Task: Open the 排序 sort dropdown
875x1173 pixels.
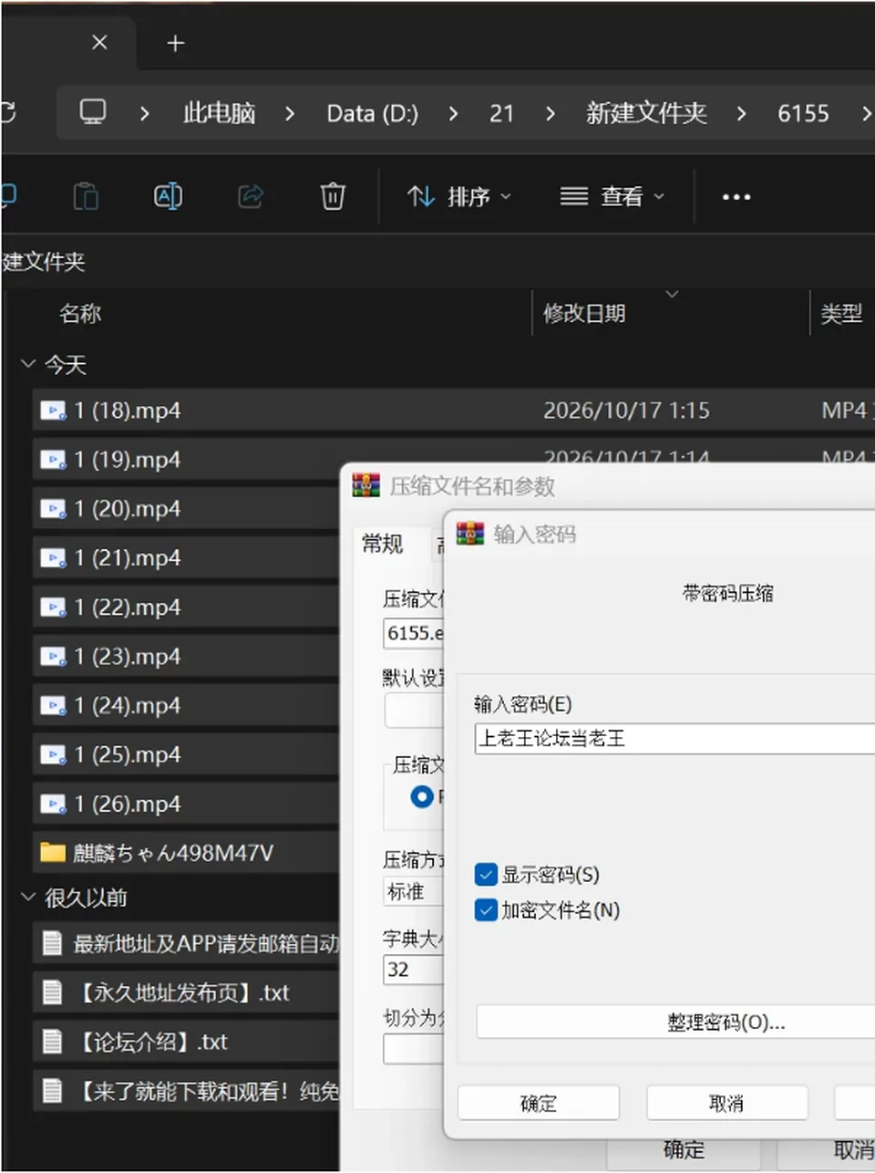Action: (459, 196)
